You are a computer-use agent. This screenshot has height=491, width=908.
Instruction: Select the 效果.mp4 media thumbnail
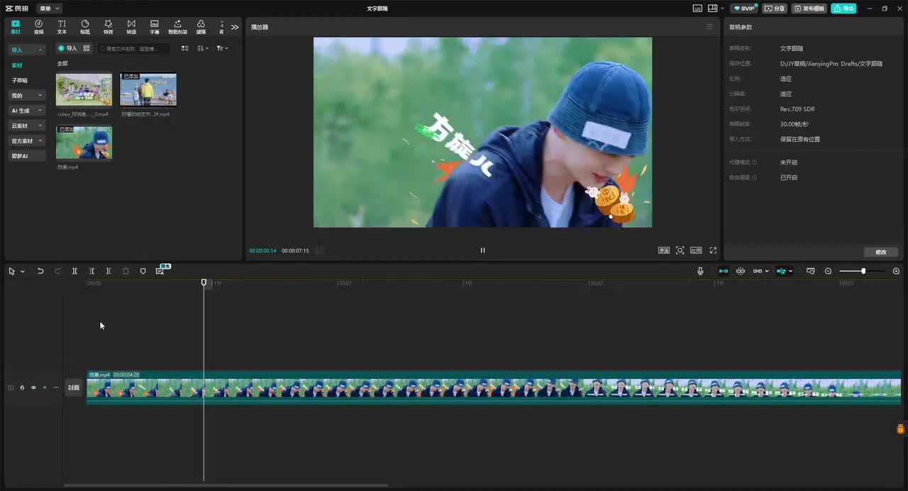(84, 143)
